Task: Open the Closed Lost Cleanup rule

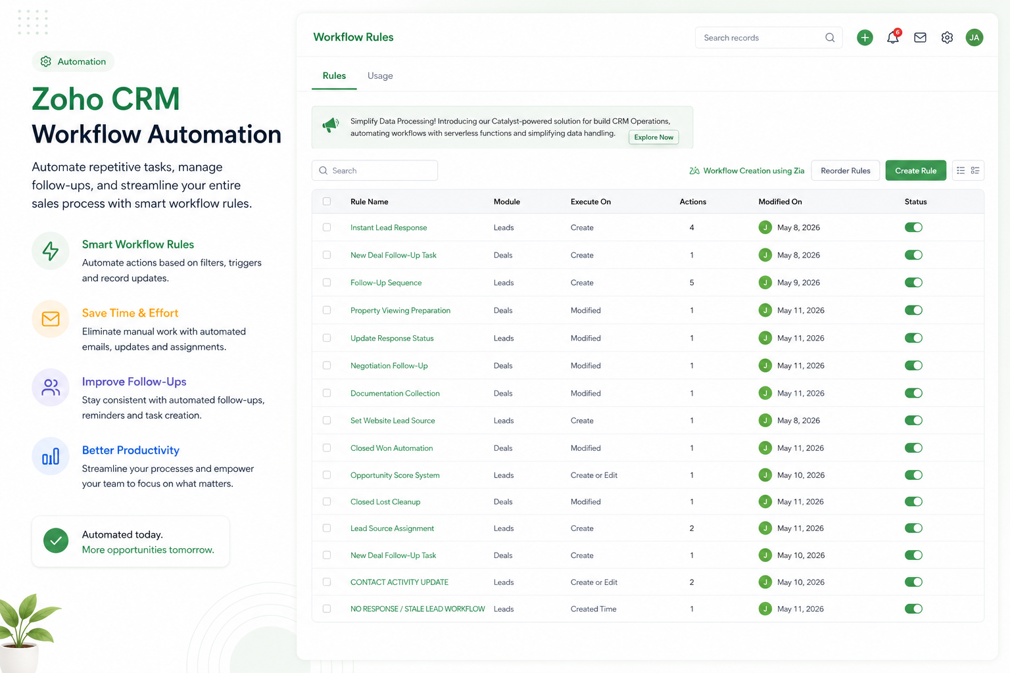Action: point(385,501)
